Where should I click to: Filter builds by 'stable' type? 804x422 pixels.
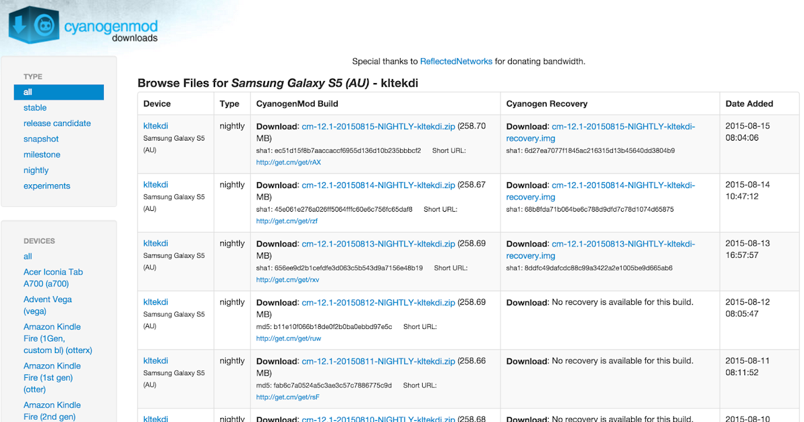(35, 108)
